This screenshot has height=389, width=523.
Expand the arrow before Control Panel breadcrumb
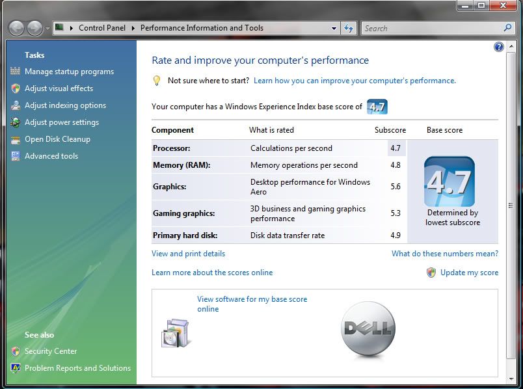pos(71,29)
